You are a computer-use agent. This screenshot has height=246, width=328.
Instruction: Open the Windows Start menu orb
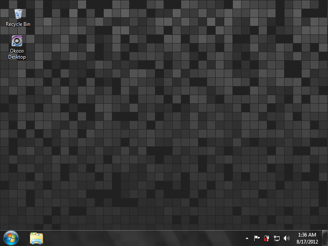click(11, 238)
